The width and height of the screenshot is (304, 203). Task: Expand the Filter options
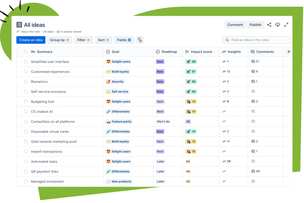point(83,40)
